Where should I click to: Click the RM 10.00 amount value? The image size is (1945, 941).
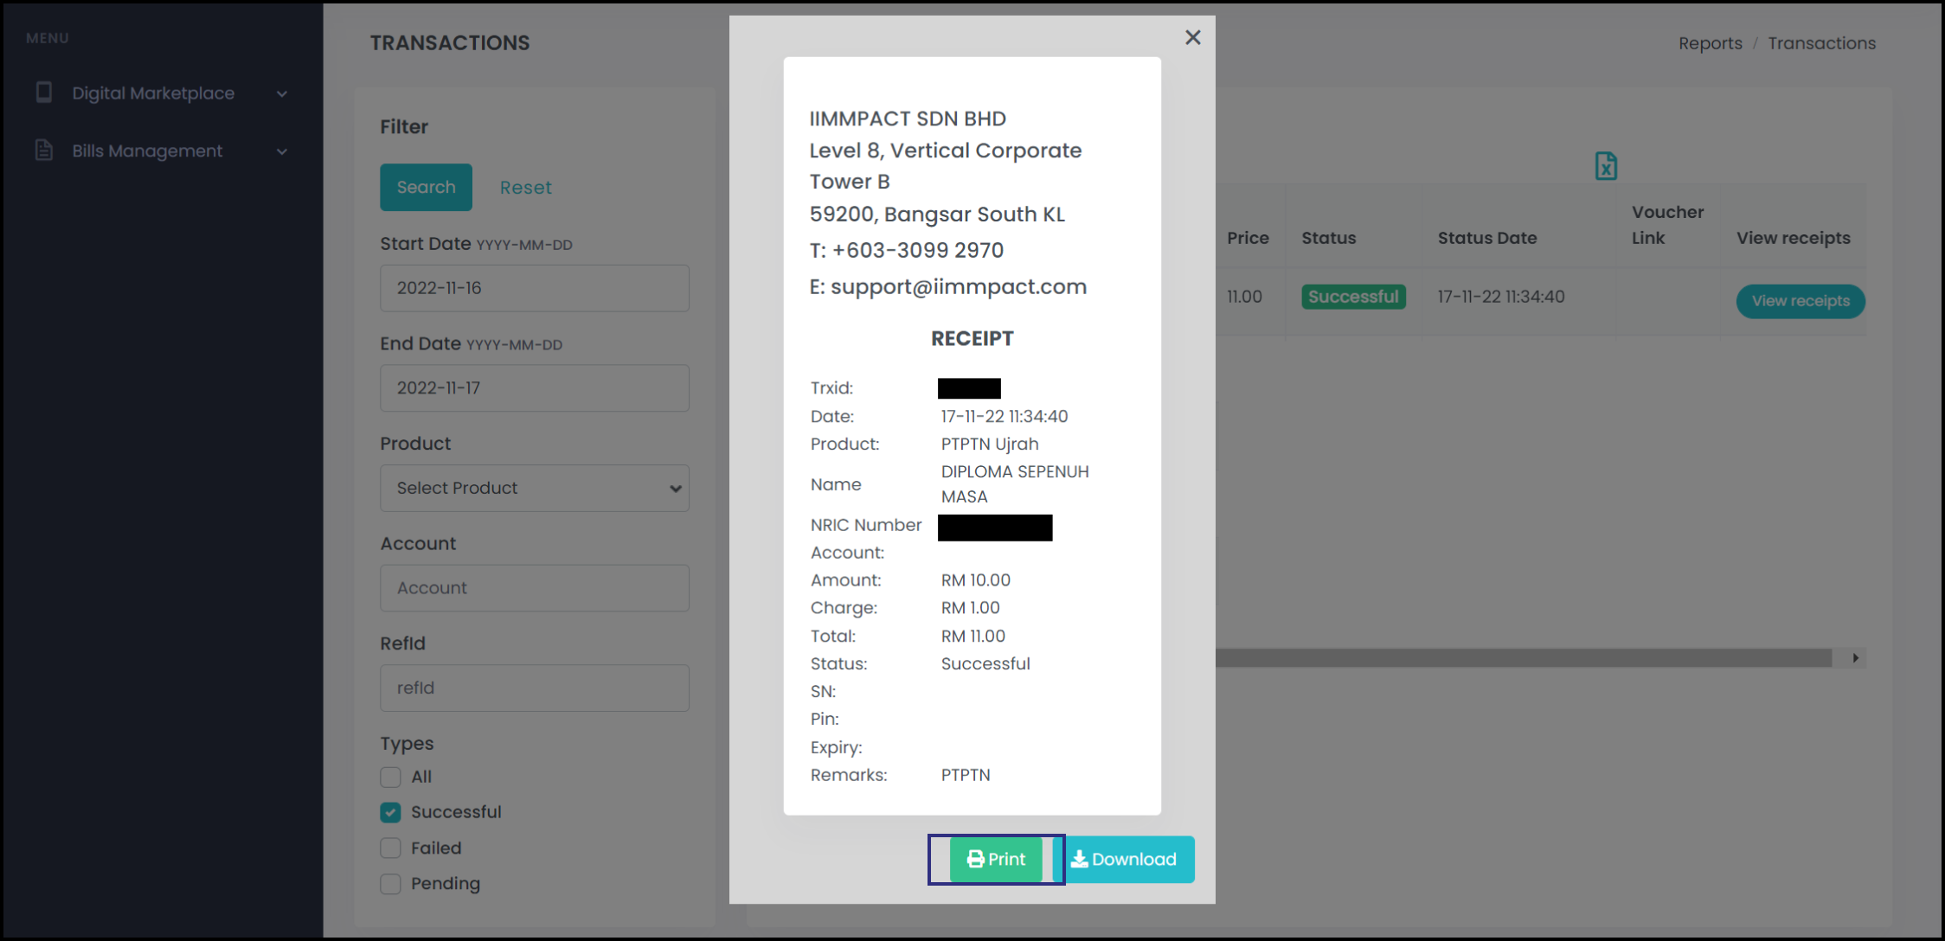click(x=976, y=580)
